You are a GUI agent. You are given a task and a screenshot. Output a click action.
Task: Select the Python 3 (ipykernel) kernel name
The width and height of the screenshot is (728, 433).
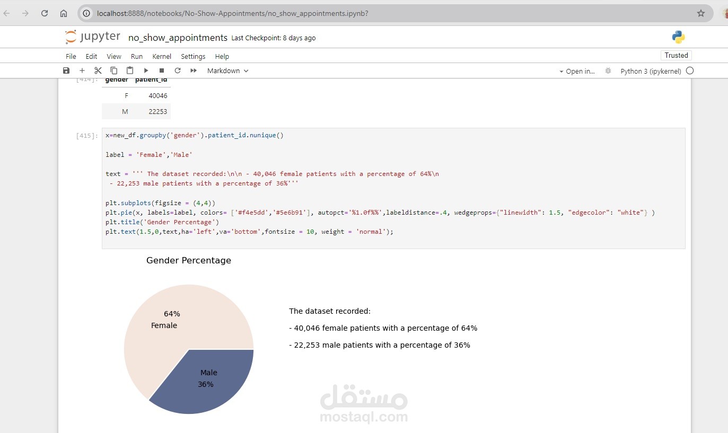coord(651,71)
